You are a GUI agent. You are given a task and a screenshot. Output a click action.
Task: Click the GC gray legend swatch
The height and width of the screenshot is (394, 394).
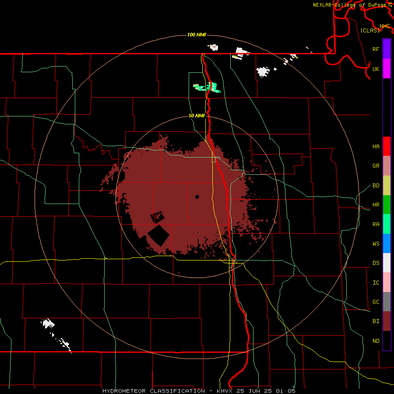(387, 302)
